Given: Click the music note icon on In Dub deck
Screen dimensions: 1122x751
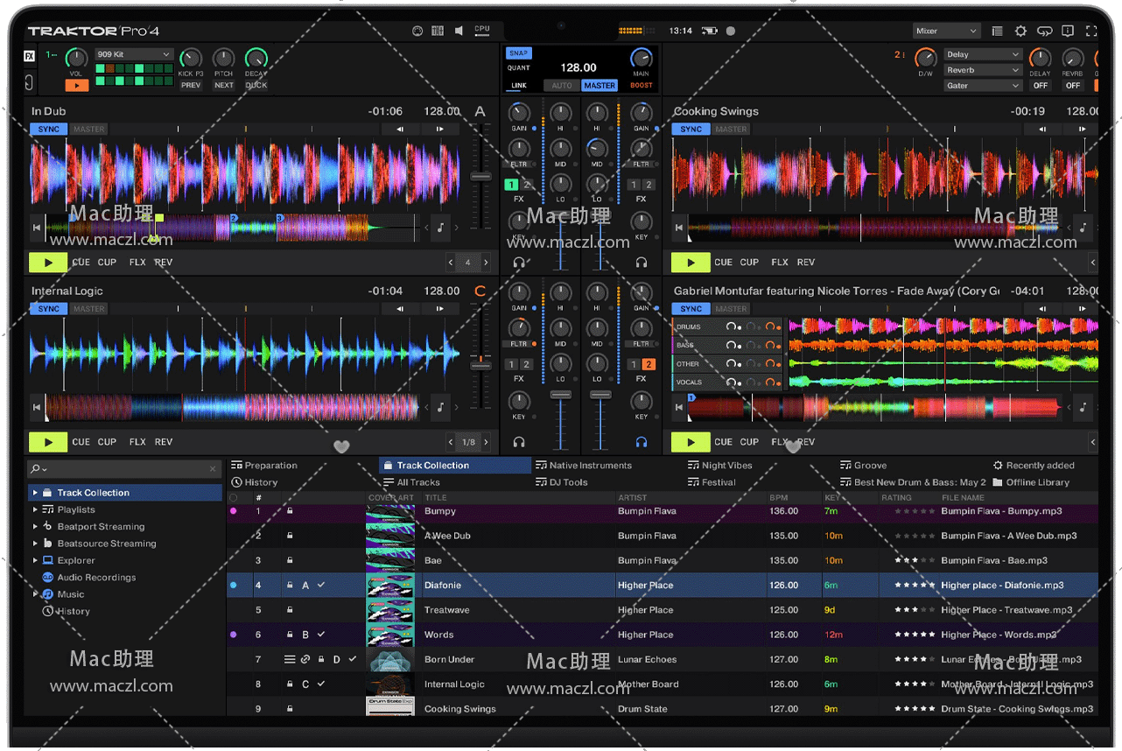Looking at the screenshot, I should tap(440, 228).
